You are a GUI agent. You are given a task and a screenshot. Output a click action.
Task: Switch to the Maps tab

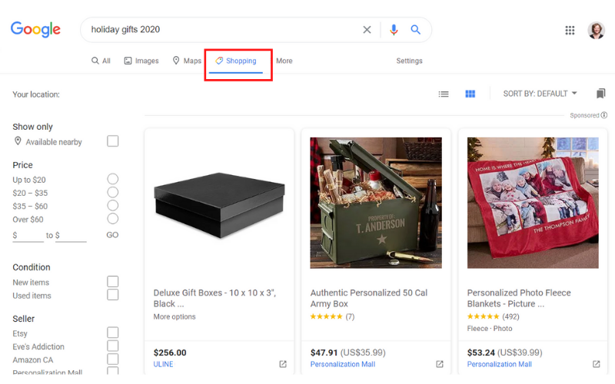tap(187, 61)
